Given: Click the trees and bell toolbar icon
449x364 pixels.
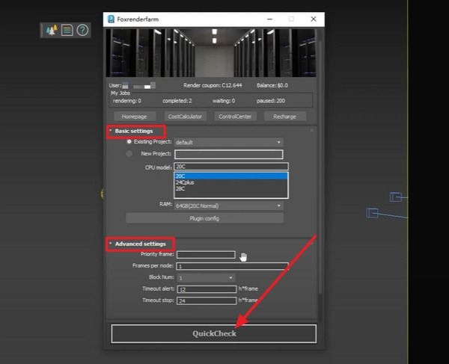Looking at the screenshot, I should pyautogui.click(x=52, y=30).
